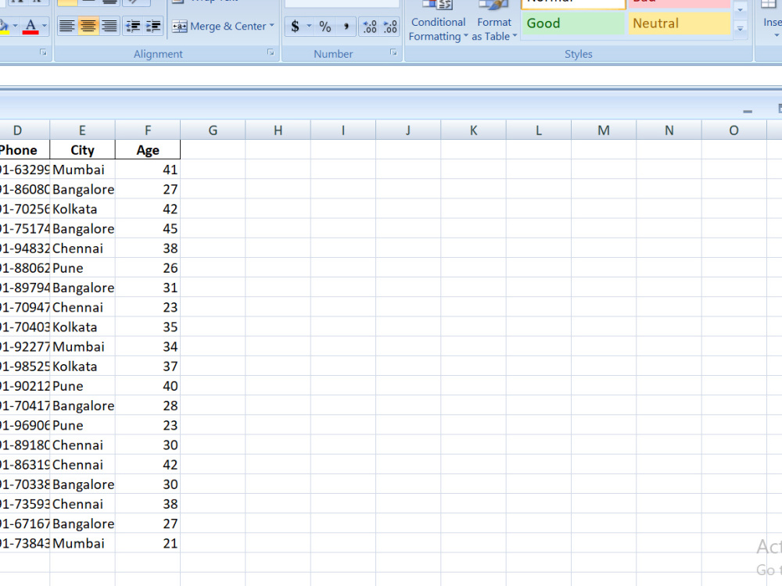Minimize the workbook window

(747, 112)
